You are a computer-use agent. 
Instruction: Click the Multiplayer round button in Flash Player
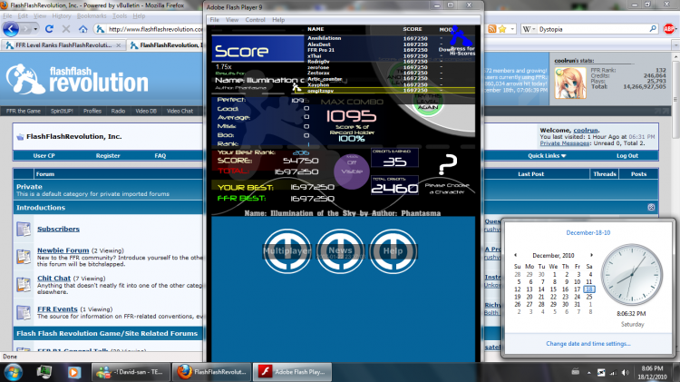click(x=287, y=251)
